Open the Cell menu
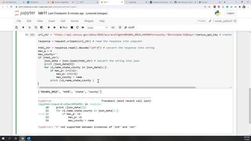Screen dimensions: 251x141 click(x=63, y=21)
